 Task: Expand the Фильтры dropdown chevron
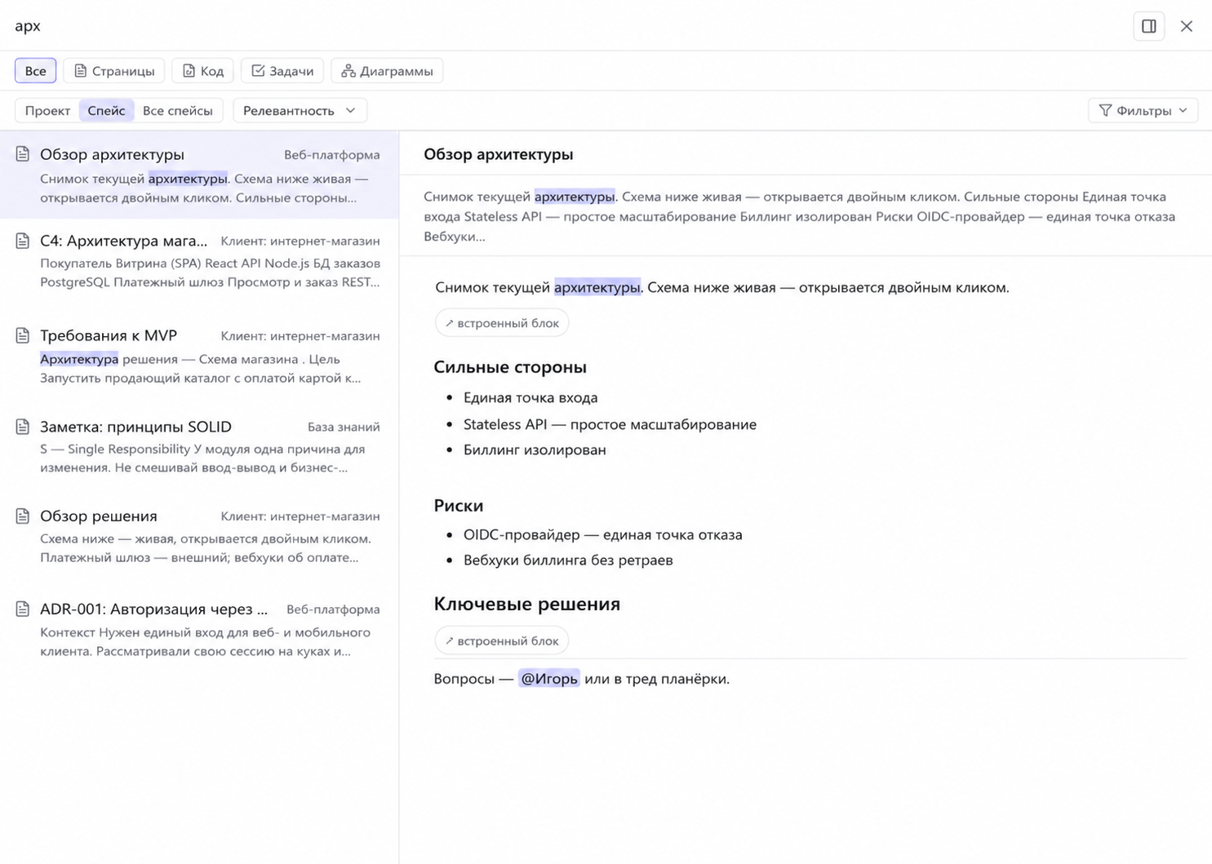[x=1183, y=110]
